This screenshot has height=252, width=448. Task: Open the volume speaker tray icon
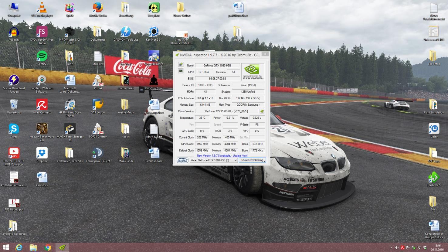point(397,248)
